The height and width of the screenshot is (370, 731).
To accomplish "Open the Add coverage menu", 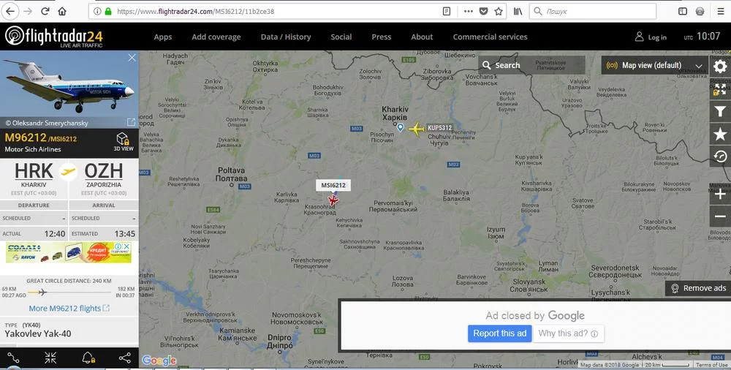I will [216, 37].
